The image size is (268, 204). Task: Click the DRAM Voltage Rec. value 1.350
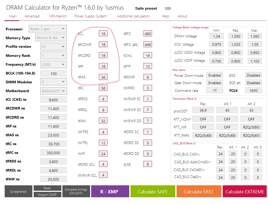tap(236, 36)
